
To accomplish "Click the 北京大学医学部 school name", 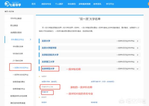I will tap(49, 48).
